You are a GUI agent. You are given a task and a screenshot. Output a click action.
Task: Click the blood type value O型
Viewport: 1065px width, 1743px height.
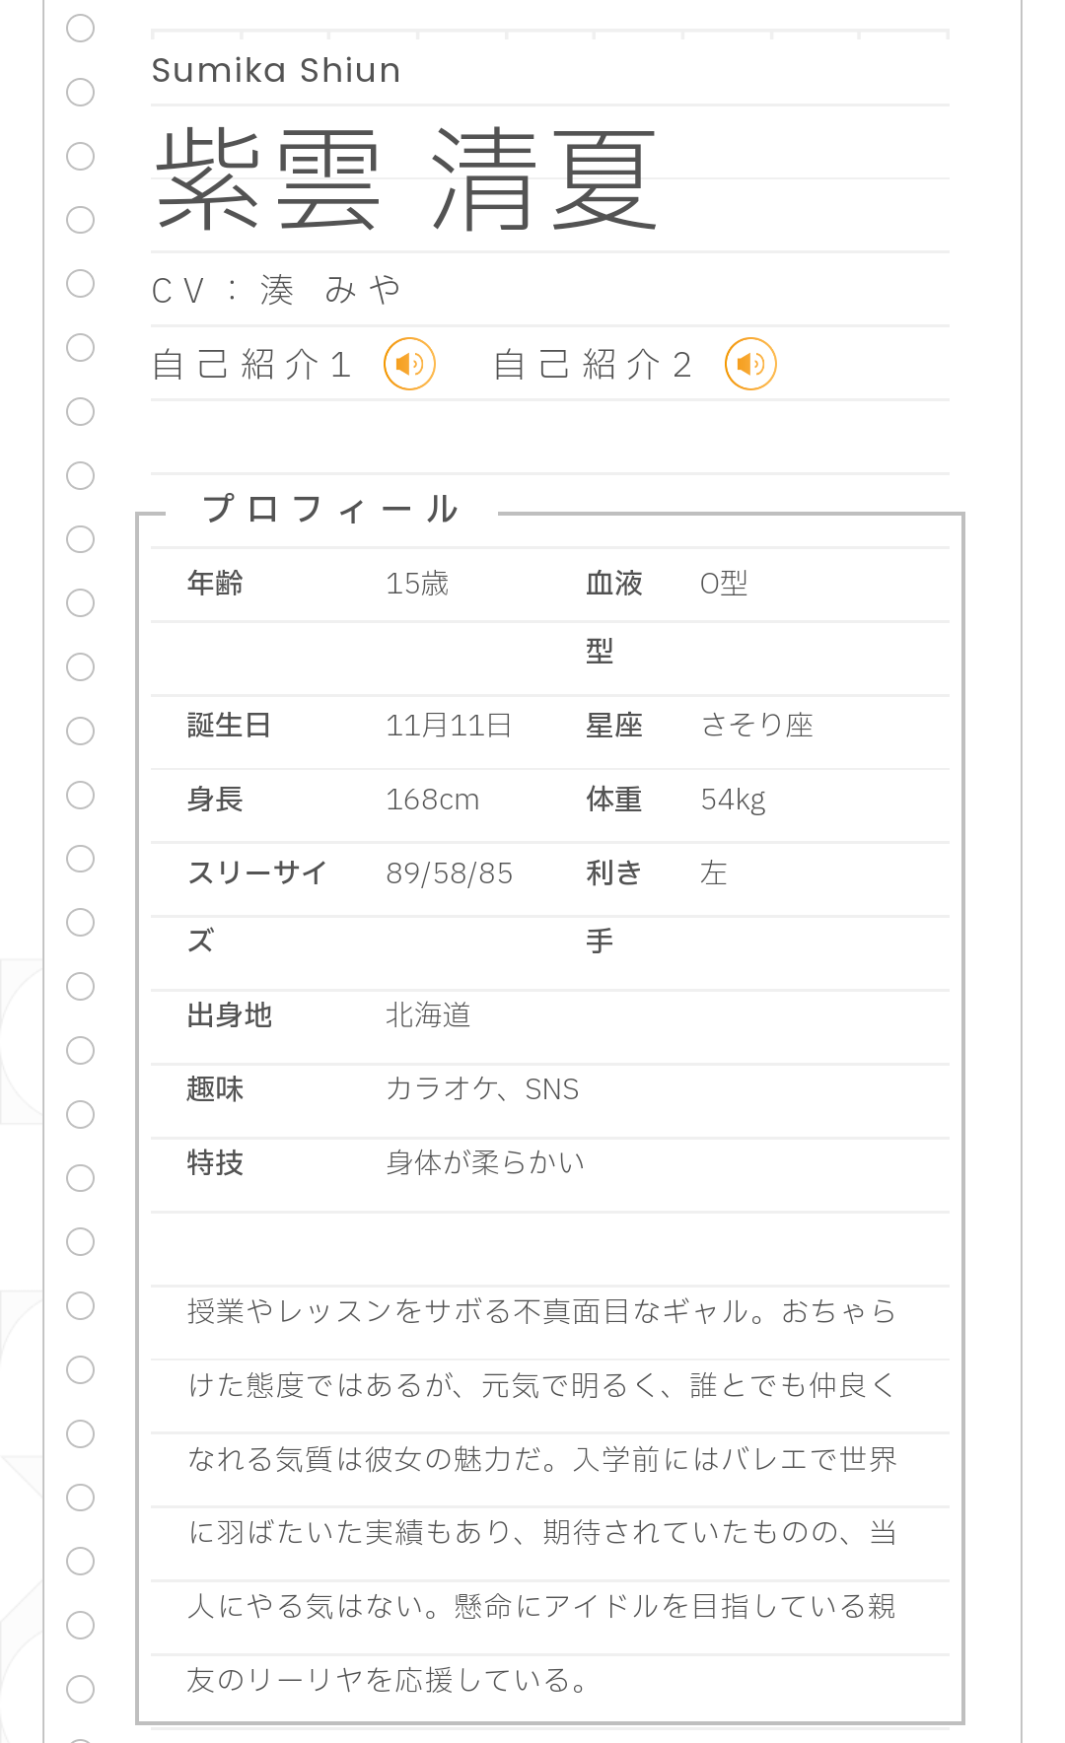click(x=724, y=584)
